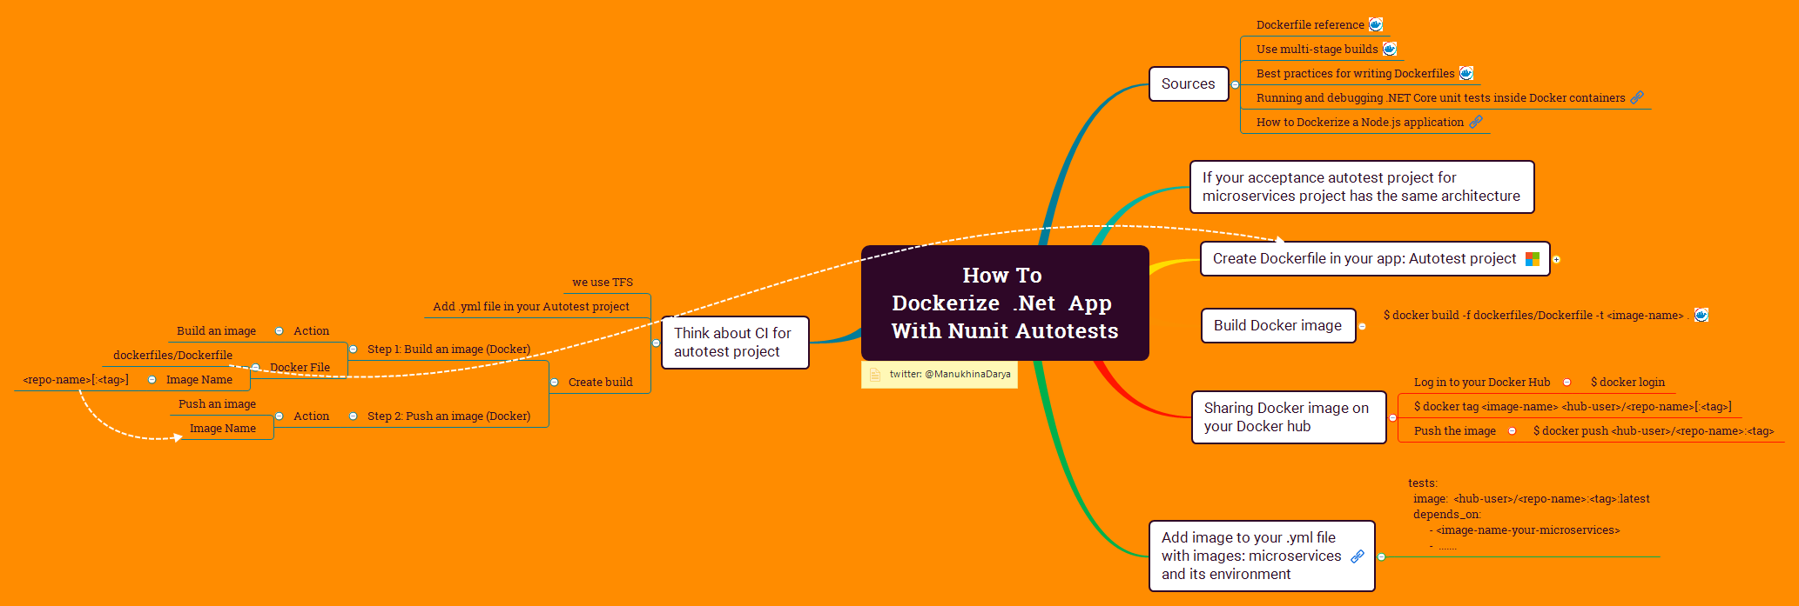Click the twitter: @ManukhinaDarya label
Screen dimensions: 1799x606
pos(950,375)
